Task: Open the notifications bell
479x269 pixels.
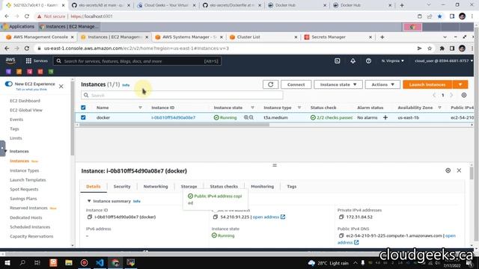Action: (x=353, y=61)
